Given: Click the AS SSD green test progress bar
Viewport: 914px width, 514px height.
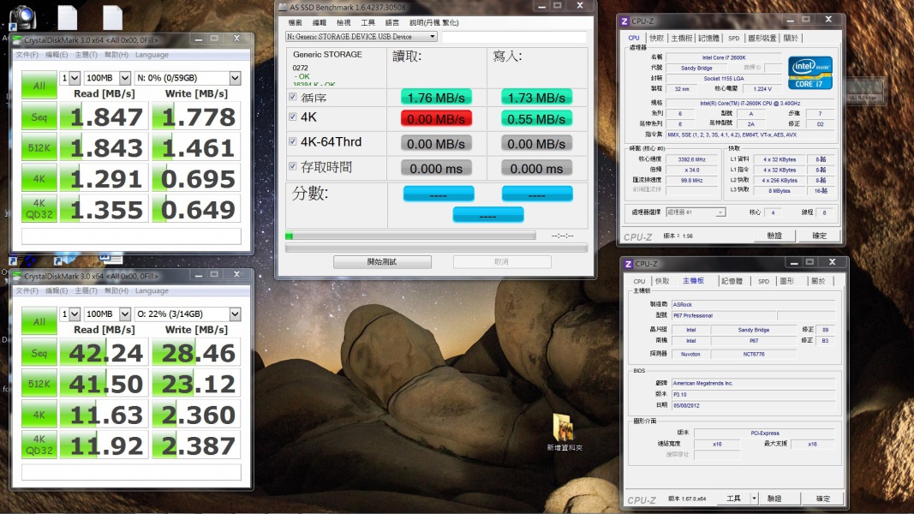Looking at the screenshot, I should (410, 236).
